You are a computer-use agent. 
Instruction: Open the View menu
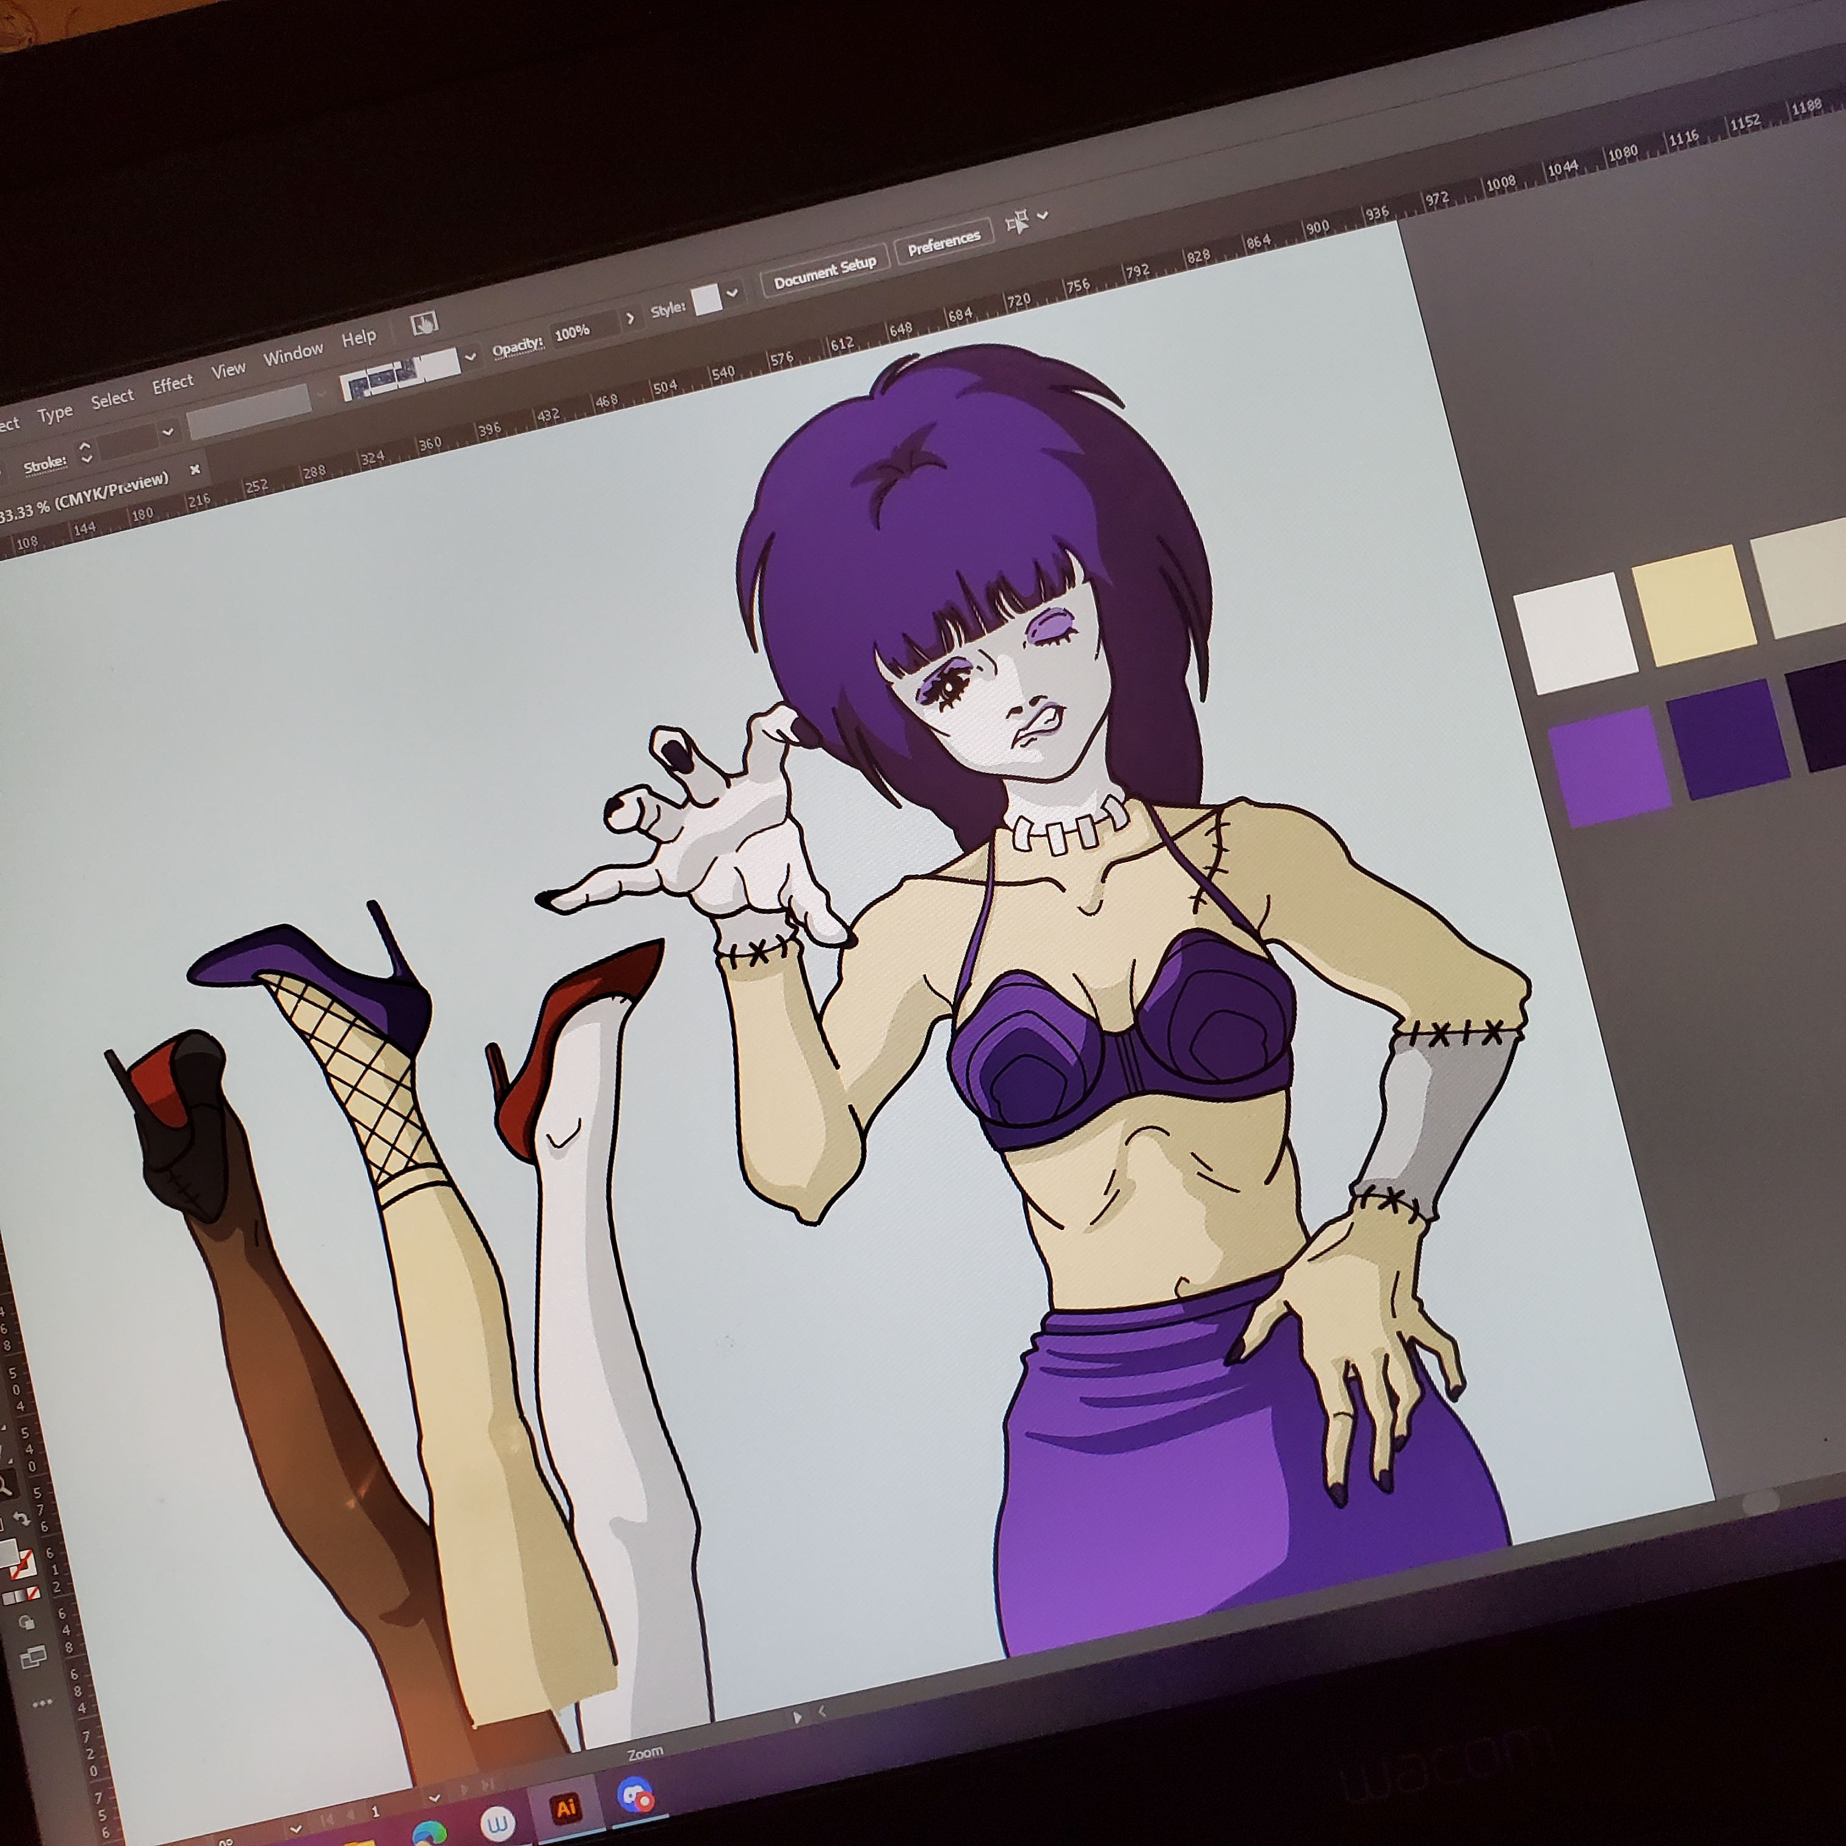[228, 369]
